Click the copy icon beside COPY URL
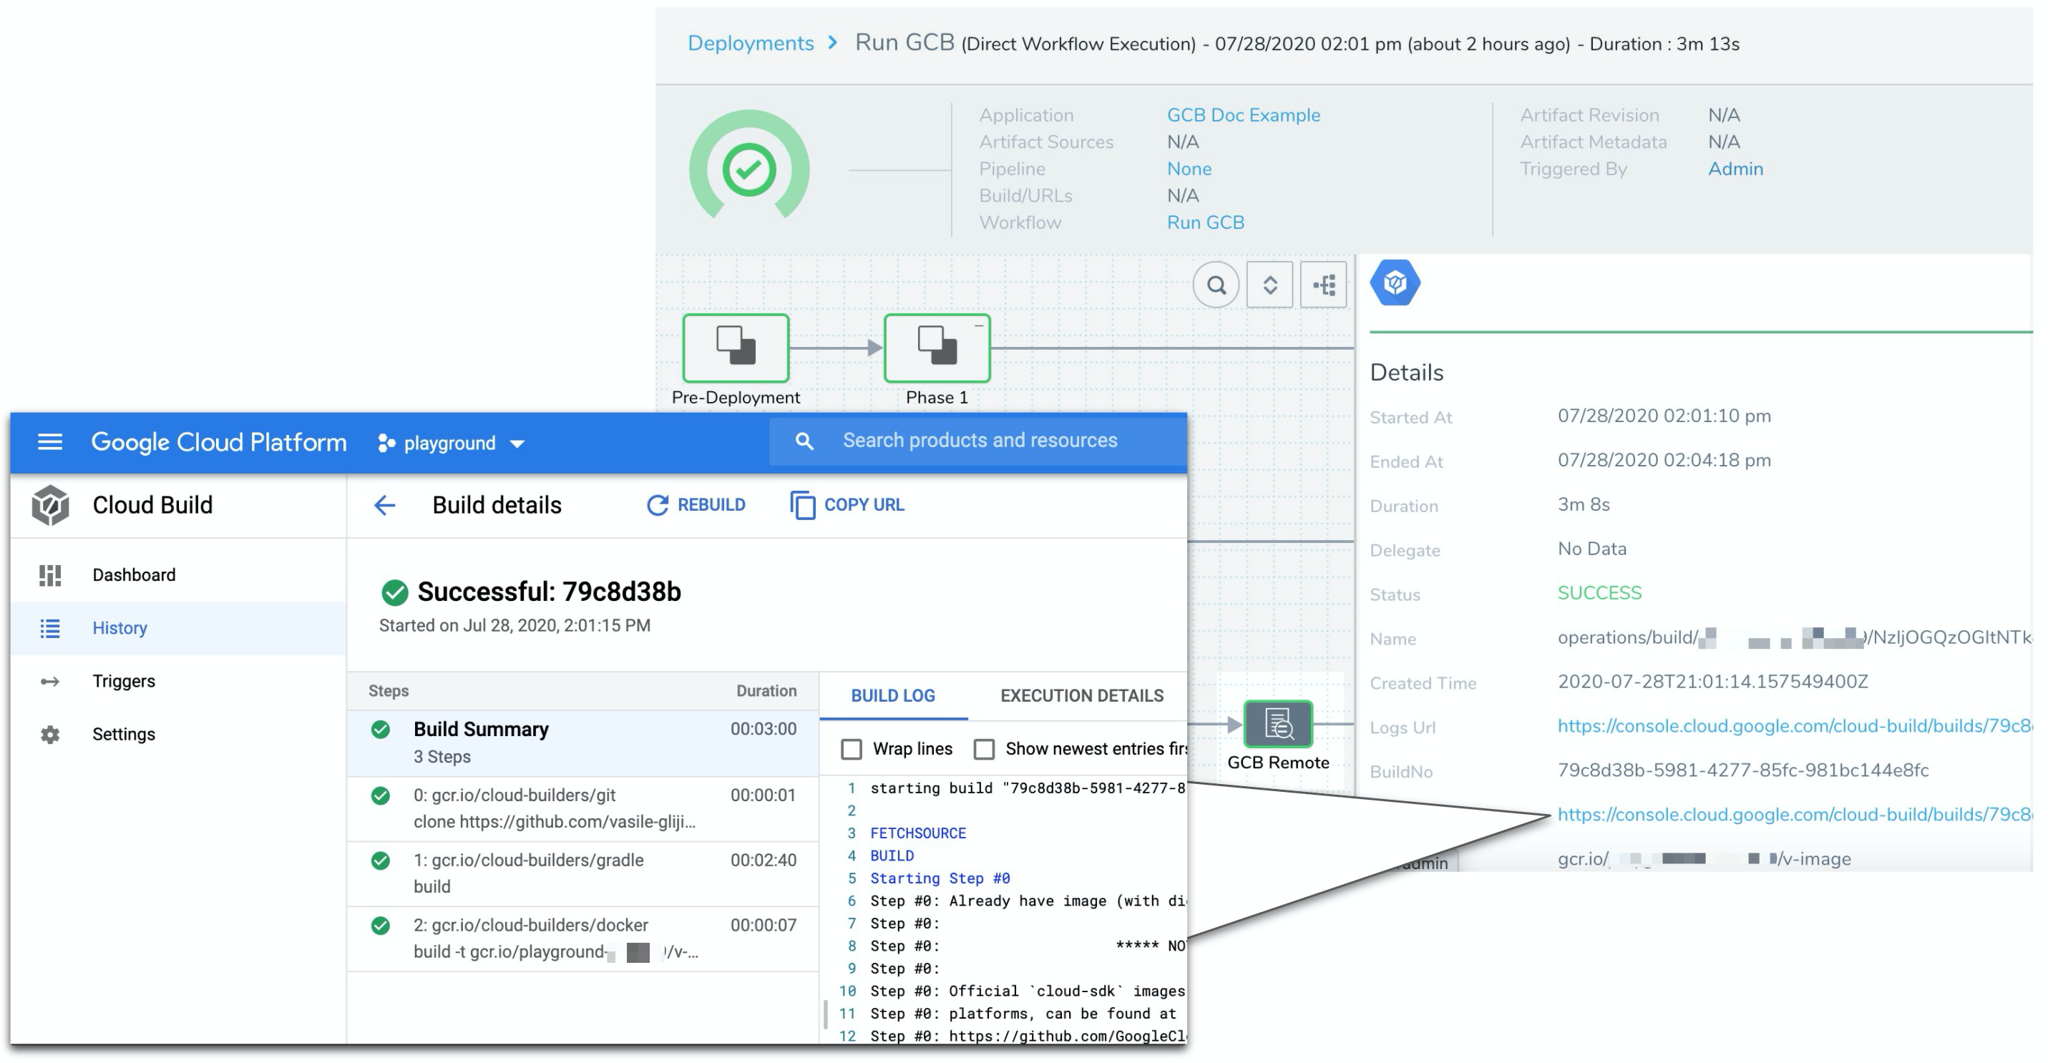Image resolution: width=2048 pixels, height=1063 pixels. click(x=802, y=505)
